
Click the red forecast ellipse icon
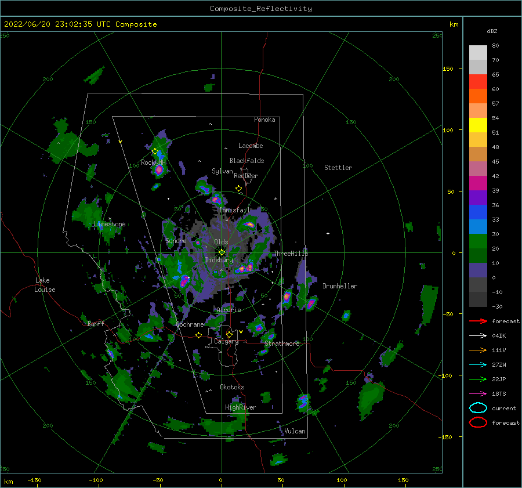478,422
